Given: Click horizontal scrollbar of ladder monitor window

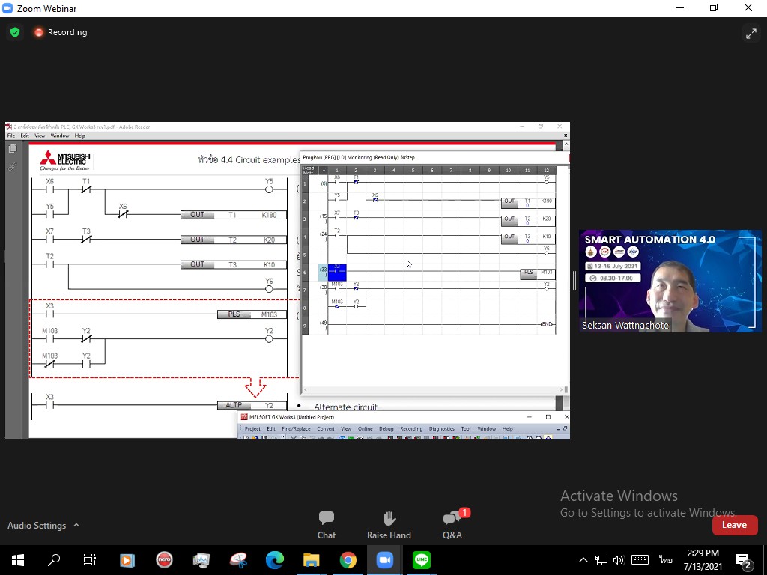Looking at the screenshot, I should [x=433, y=389].
